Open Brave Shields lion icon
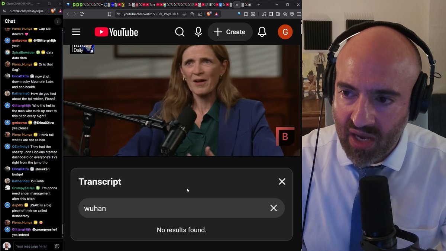 click(209, 14)
